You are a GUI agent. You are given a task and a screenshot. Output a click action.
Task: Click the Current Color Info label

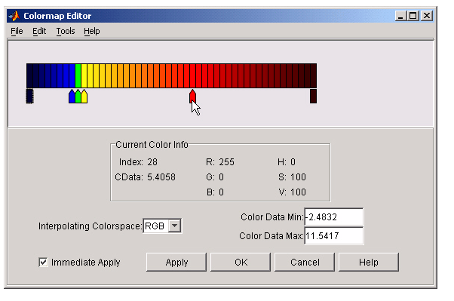point(152,145)
